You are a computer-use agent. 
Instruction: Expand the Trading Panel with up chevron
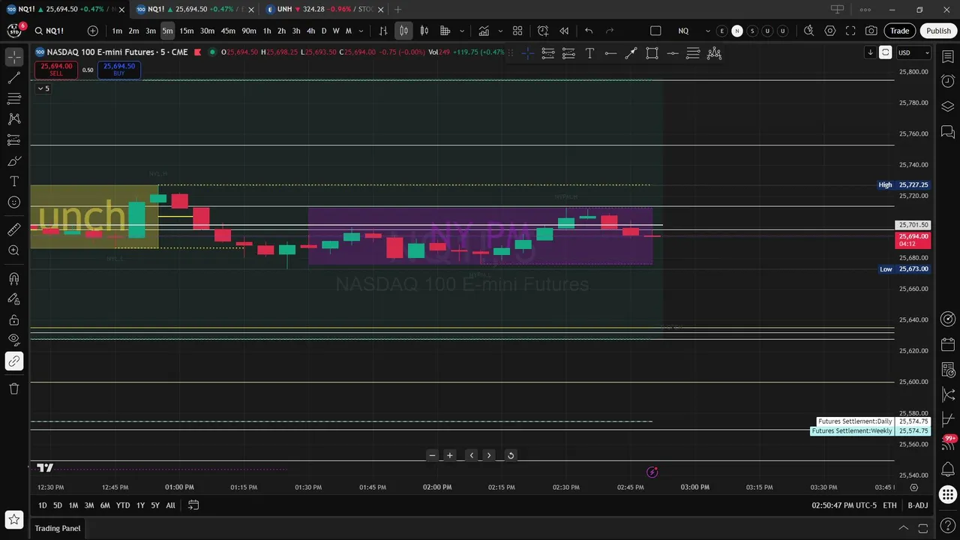903,528
